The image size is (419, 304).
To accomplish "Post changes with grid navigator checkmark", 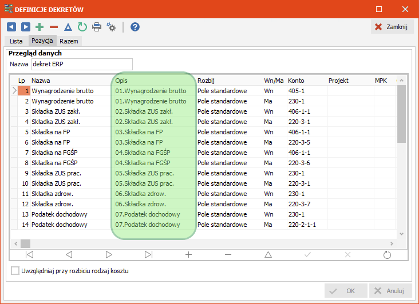I will pyautogui.click(x=307, y=255).
